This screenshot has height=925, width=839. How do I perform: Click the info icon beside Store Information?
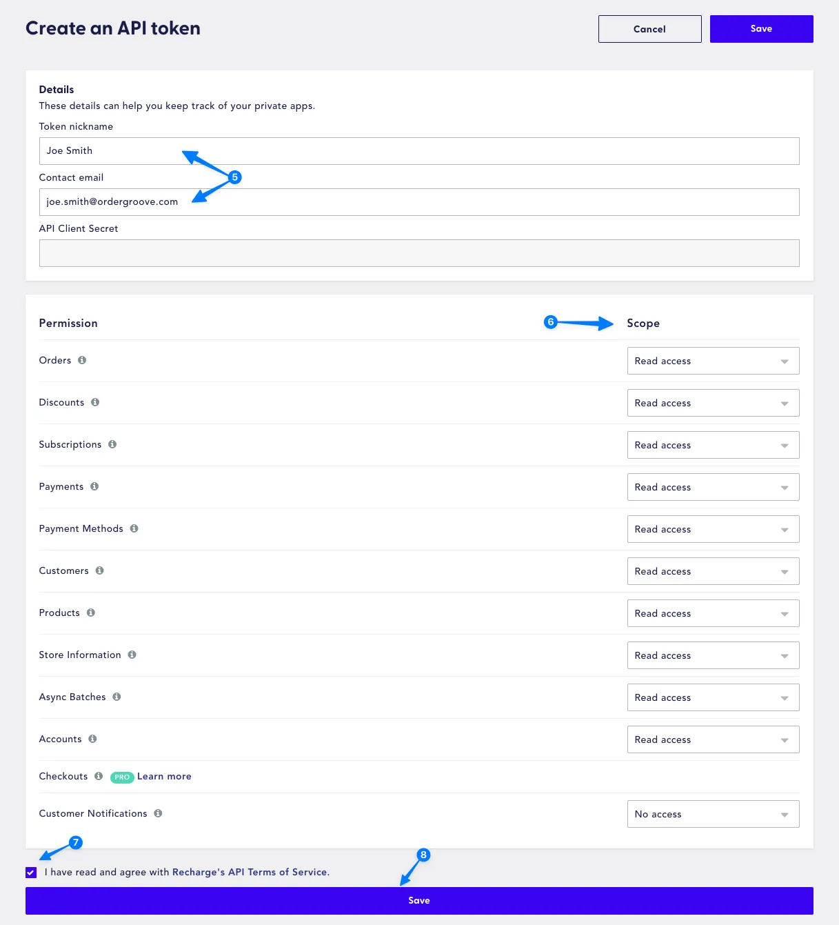(132, 655)
